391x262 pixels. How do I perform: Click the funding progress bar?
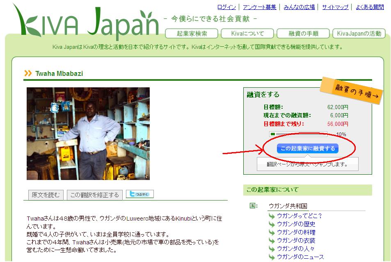point(298,134)
